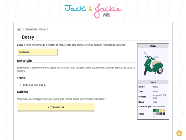Viewport: 186px width, 140px height.
Task: Select the light gray color swatch
Action: (x=154, y=114)
